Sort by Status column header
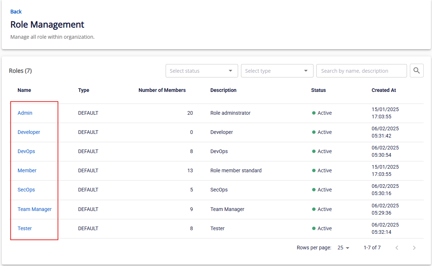This screenshot has height=266, width=432. 318,90
